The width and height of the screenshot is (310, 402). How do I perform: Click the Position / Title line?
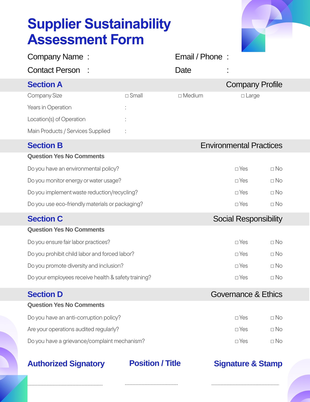click(x=151, y=385)
